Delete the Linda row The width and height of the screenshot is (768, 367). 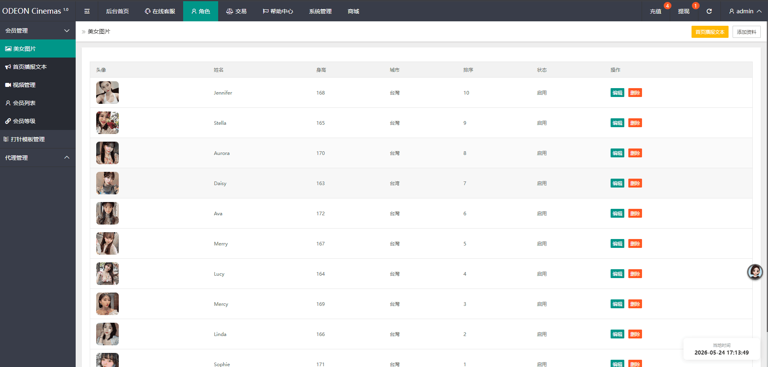(x=635, y=334)
